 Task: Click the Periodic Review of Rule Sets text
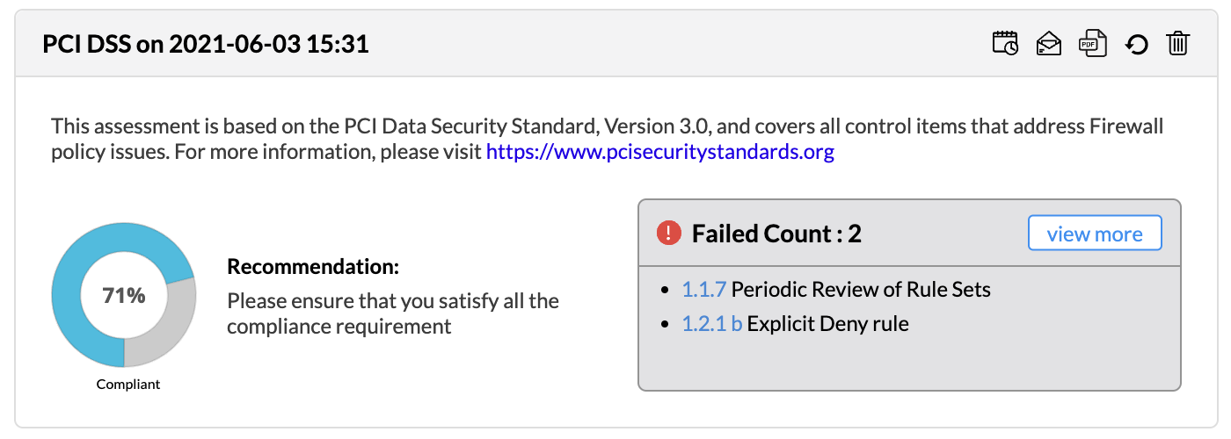pyautogui.click(x=861, y=289)
